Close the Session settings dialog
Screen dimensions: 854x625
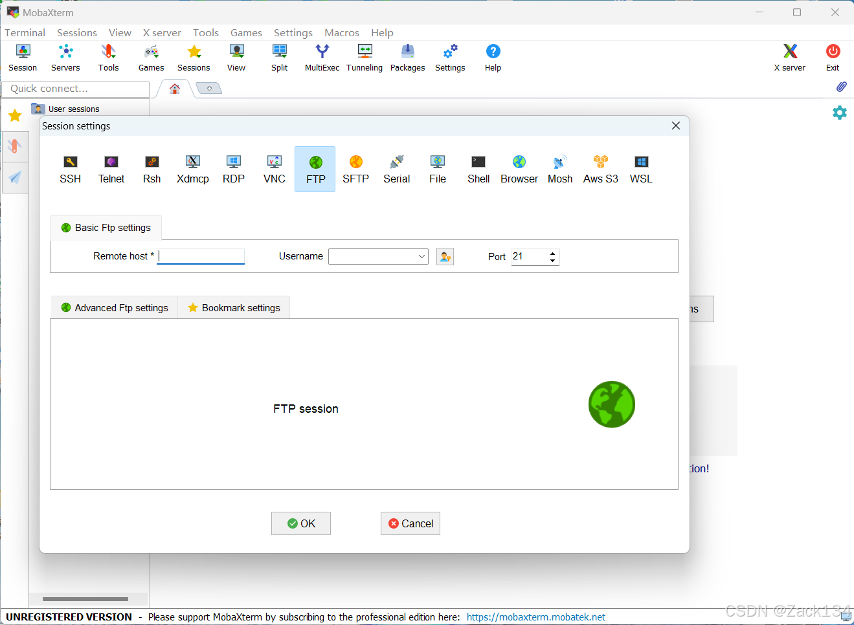[676, 126]
